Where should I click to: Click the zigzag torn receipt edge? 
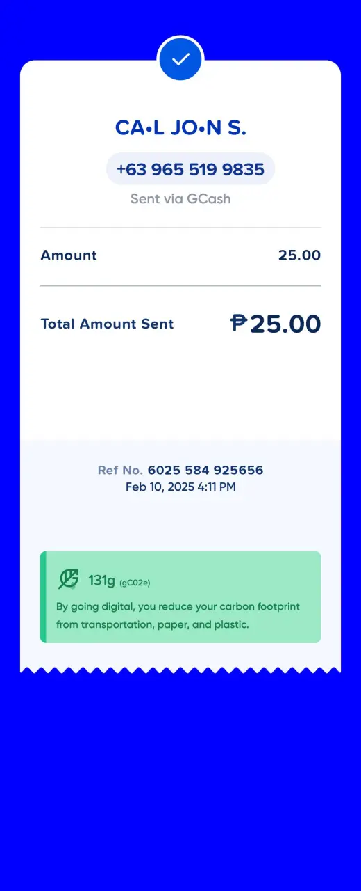(180, 670)
